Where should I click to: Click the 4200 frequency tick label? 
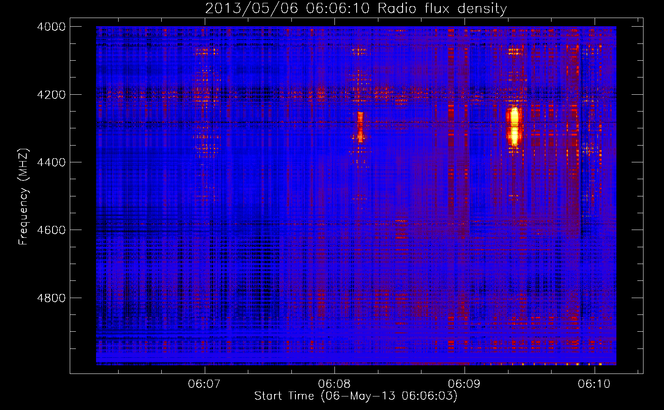pos(51,95)
